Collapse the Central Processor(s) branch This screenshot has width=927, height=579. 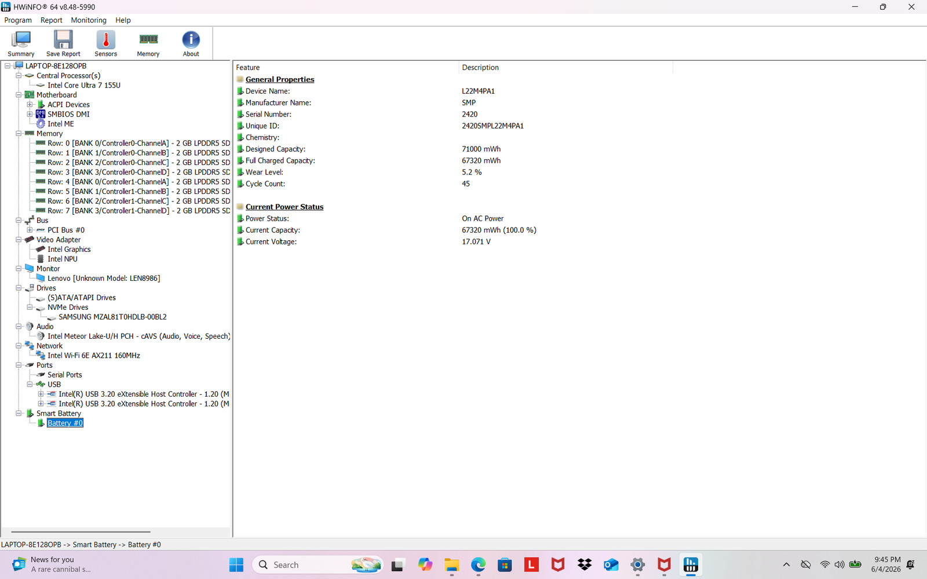click(x=19, y=76)
